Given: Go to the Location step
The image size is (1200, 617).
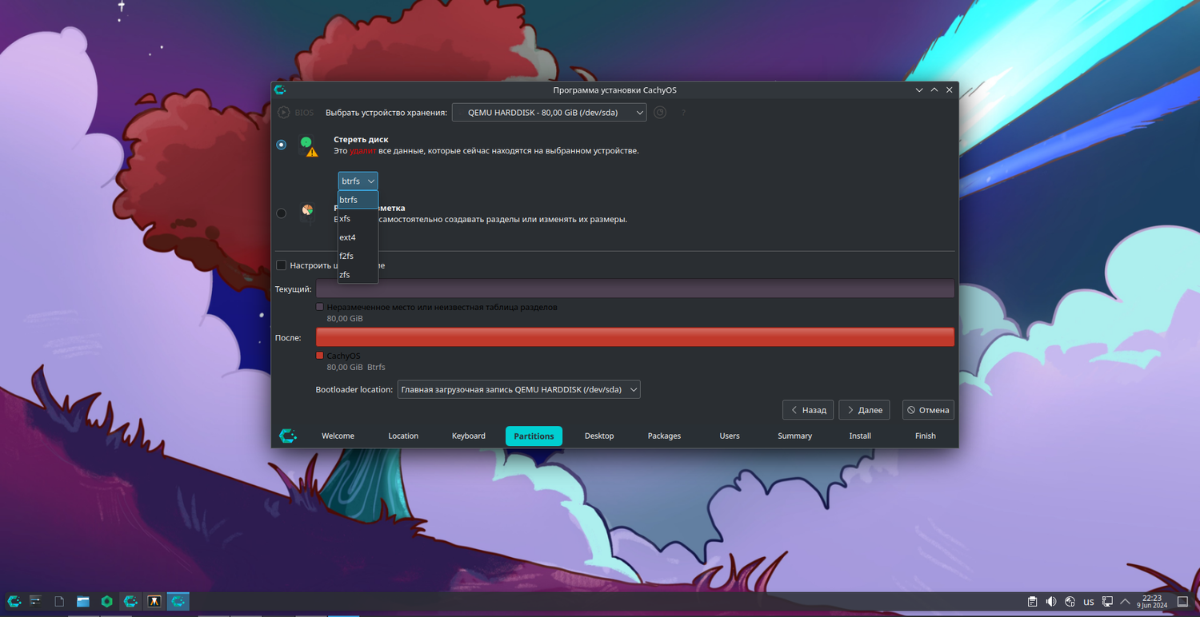Looking at the screenshot, I should tap(403, 436).
